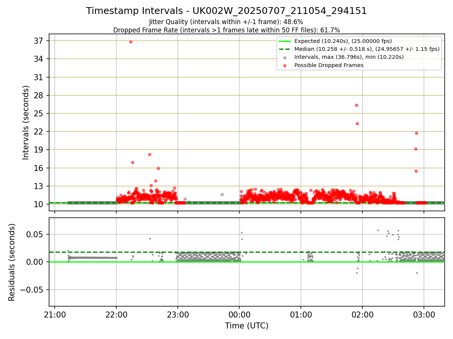The image size is (453, 339).
Task: Click the red outlier point near 23 seconds
Action: (357, 124)
